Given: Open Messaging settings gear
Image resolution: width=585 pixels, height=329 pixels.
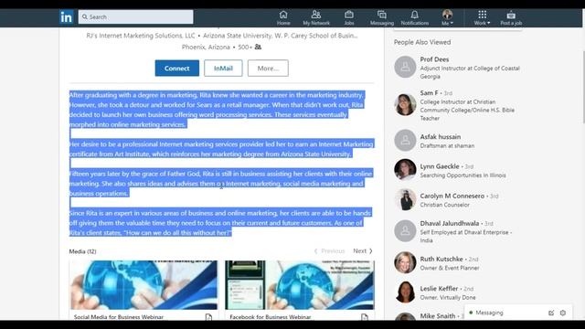Looking at the screenshot, I should pos(563,313).
